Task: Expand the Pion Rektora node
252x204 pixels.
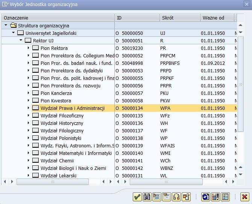Action: [x=29, y=48]
